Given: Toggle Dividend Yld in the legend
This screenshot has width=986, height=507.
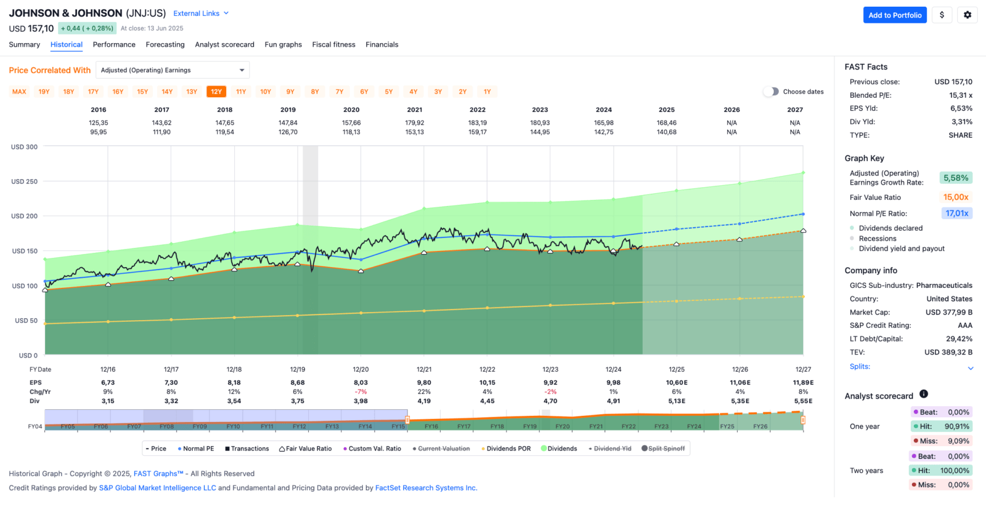Looking at the screenshot, I should [x=610, y=449].
